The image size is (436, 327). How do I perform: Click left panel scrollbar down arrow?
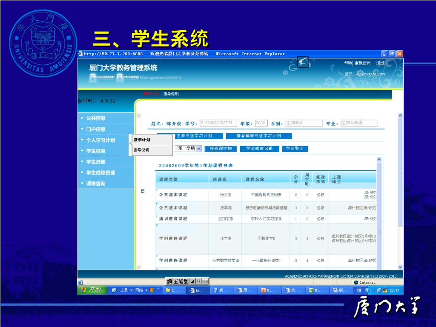[x=138, y=267]
